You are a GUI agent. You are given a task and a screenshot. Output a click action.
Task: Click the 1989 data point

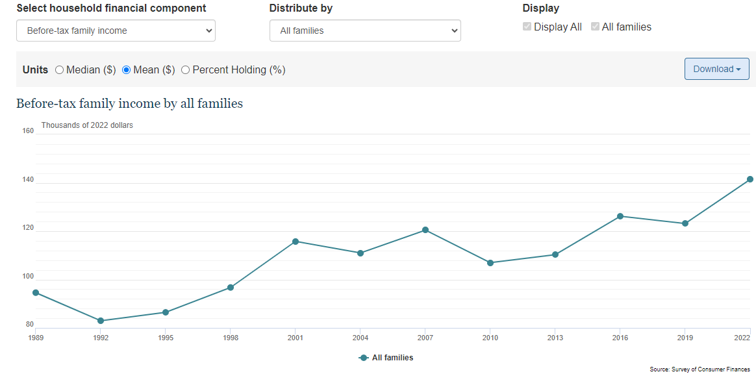tap(36, 293)
